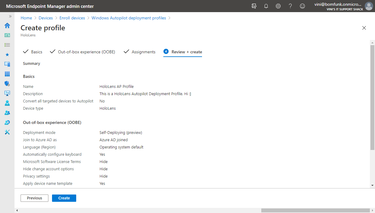Click the vertical scrollbar down arrow
375x213 pixels.
click(x=372, y=185)
